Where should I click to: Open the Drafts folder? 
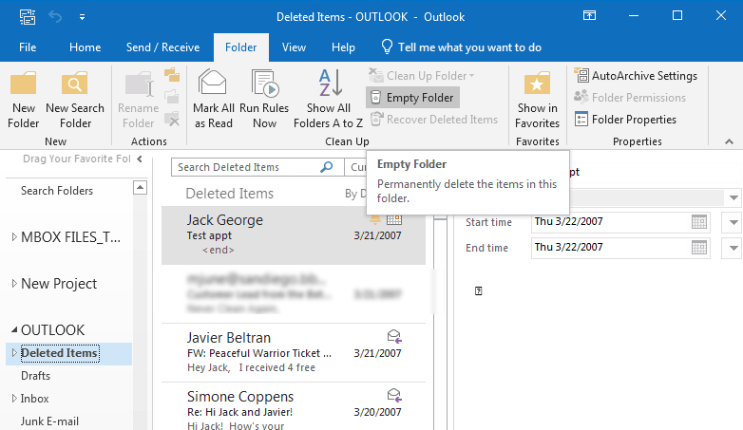click(35, 376)
